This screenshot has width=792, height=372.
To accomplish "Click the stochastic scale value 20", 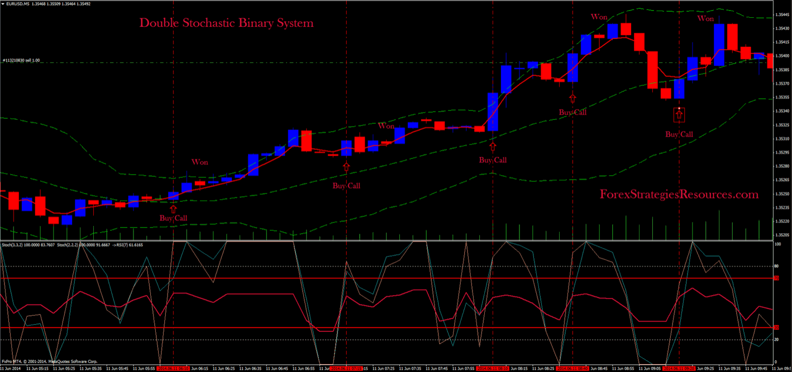I will [776, 339].
